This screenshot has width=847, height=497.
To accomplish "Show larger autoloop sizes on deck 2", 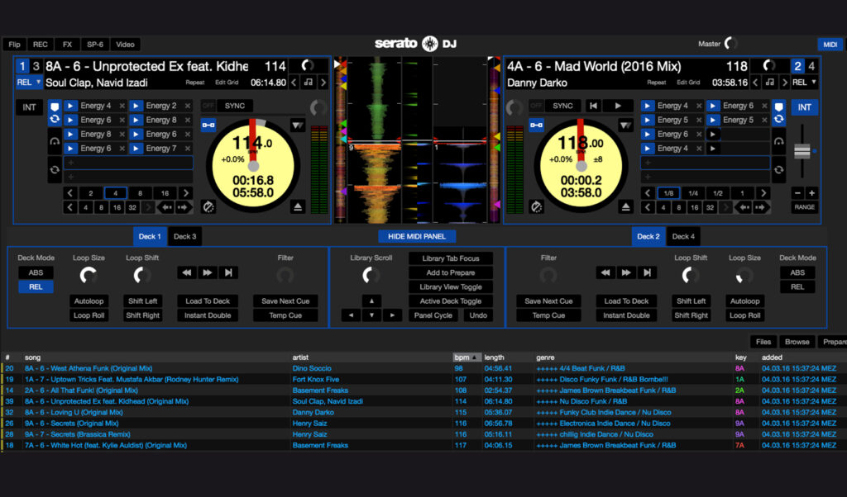I will 763,193.
